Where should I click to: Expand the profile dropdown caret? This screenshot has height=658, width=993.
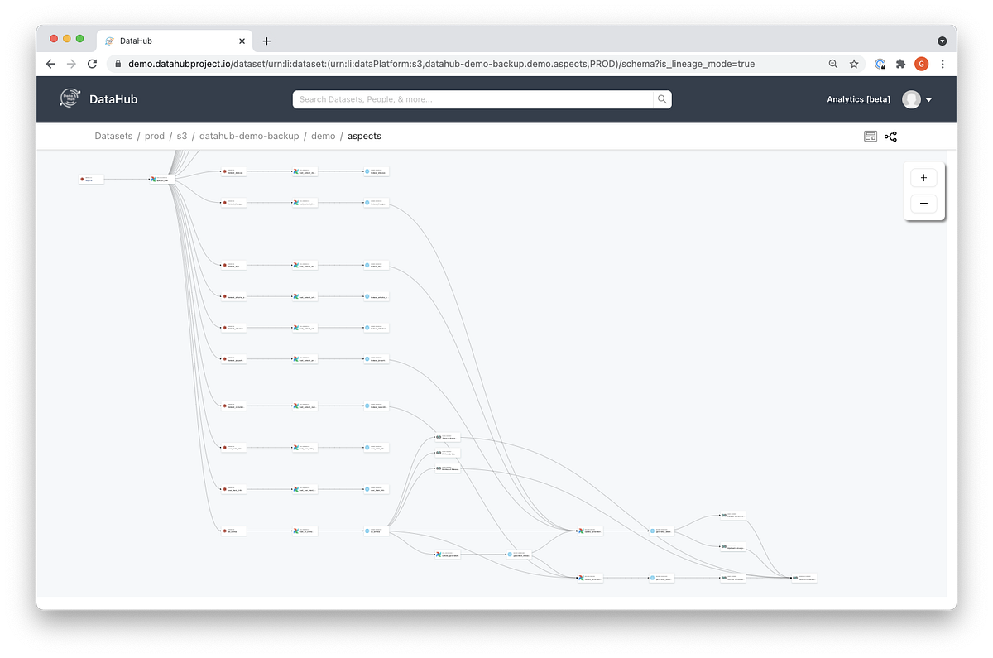[928, 98]
